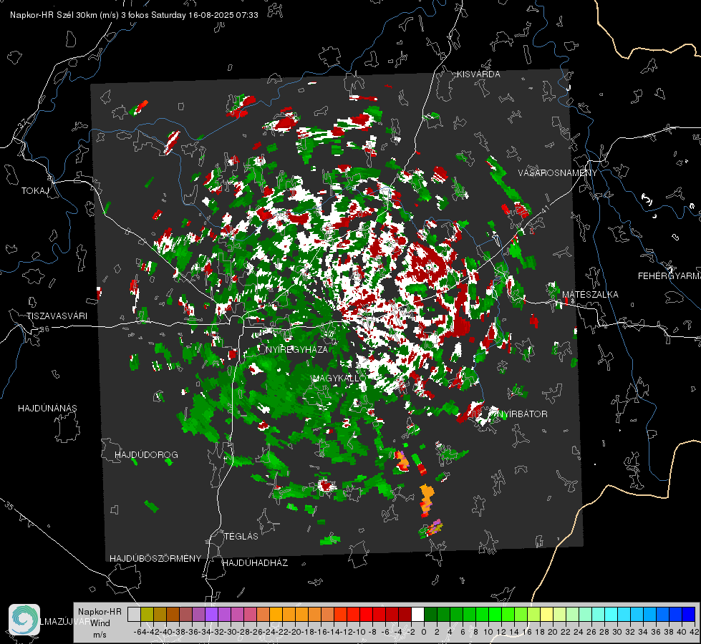Image resolution: width=701 pixels, height=644 pixels.
Task: Click the HAJDÚBÖSZÖRMÉNY city label
Action: pos(155,559)
